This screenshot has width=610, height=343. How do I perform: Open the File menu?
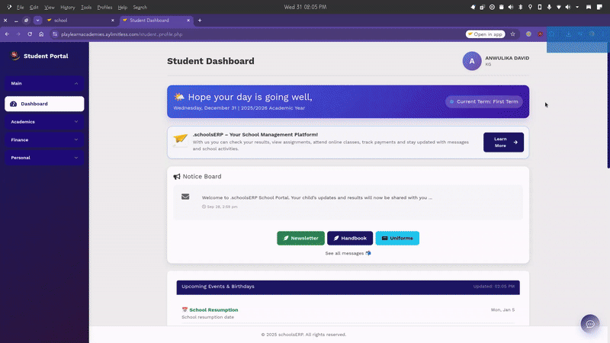pyautogui.click(x=21, y=7)
